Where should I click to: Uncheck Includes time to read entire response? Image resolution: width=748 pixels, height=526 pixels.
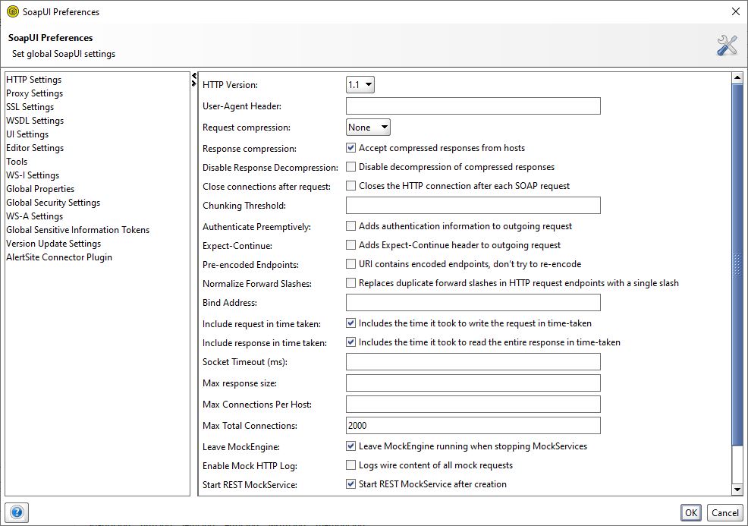click(350, 342)
